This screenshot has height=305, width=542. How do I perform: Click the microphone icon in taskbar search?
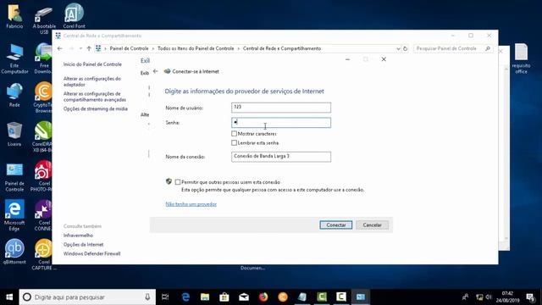[x=147, y=297]
